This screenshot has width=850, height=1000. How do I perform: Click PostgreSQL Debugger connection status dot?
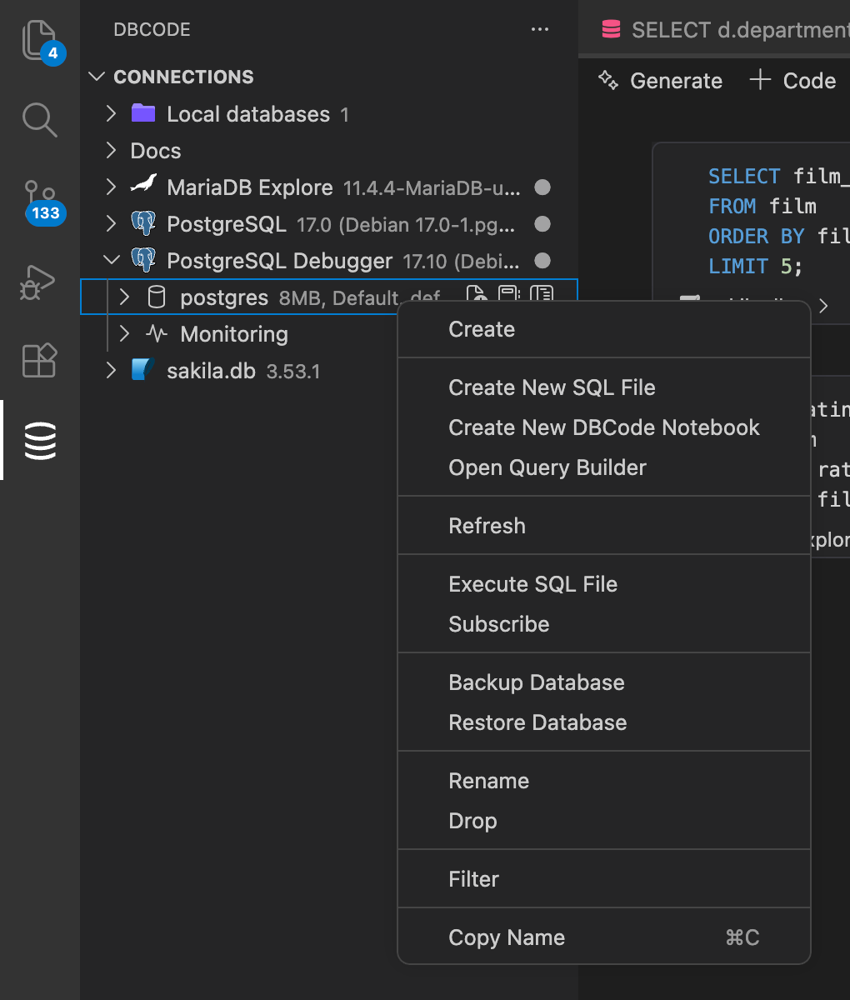(x=542, y=261)
